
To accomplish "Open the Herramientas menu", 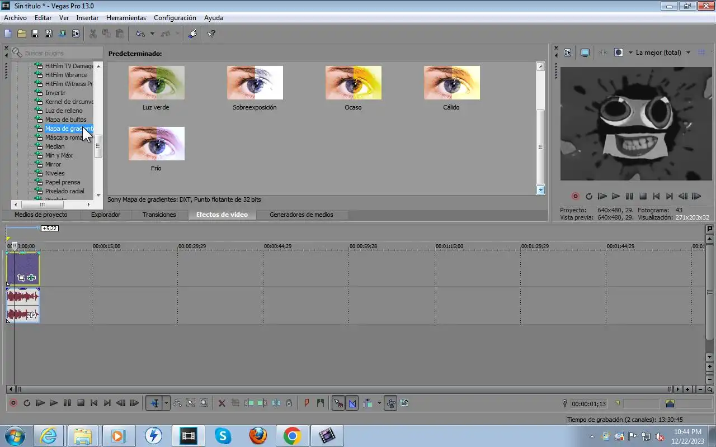I will (126, 18).
